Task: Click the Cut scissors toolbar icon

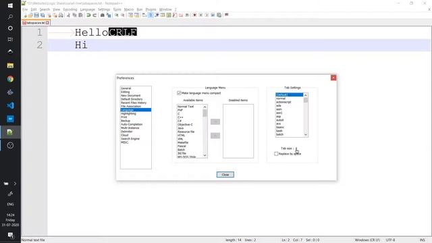Action: (68, 15)
